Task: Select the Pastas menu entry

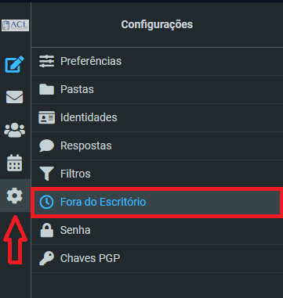Action: click(157, 90)
